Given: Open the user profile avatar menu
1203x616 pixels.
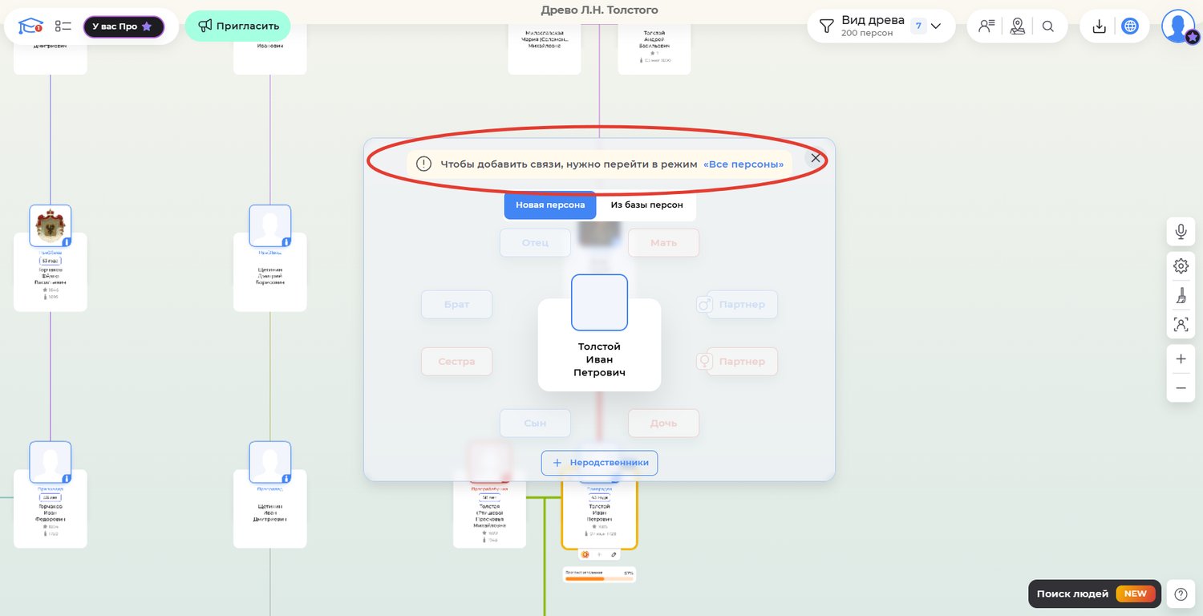Looking at the screenshot, I should 1177,26.
